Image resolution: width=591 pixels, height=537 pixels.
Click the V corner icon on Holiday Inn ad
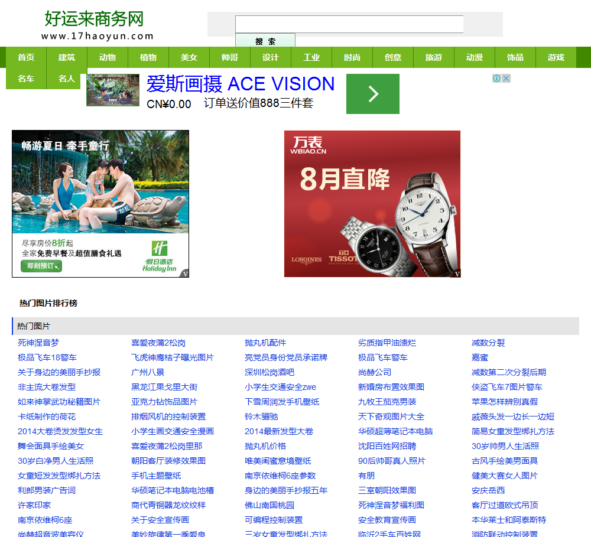(185, 274)
